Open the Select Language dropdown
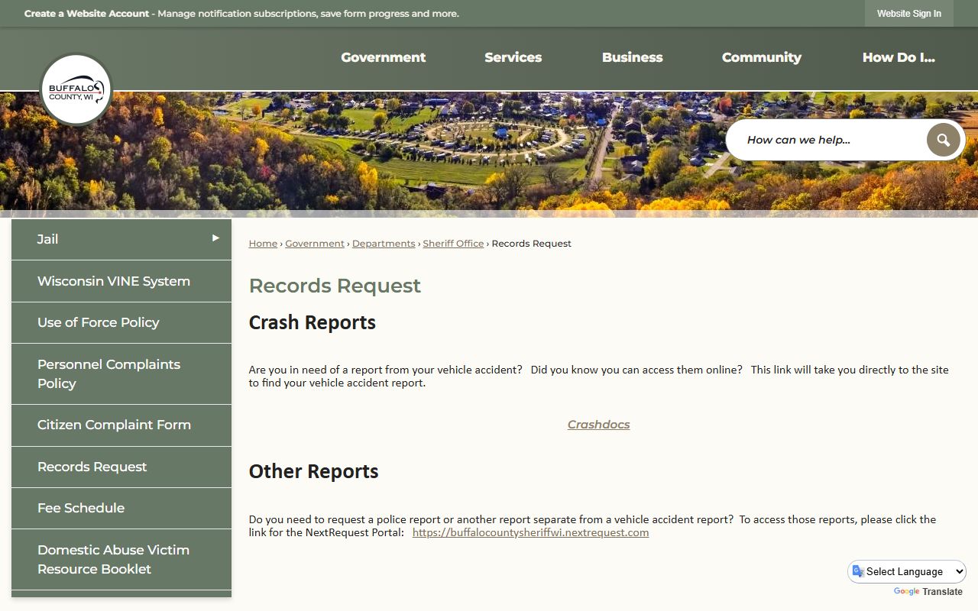The height and width of the screenshot is (611, 978). [907, 571]
